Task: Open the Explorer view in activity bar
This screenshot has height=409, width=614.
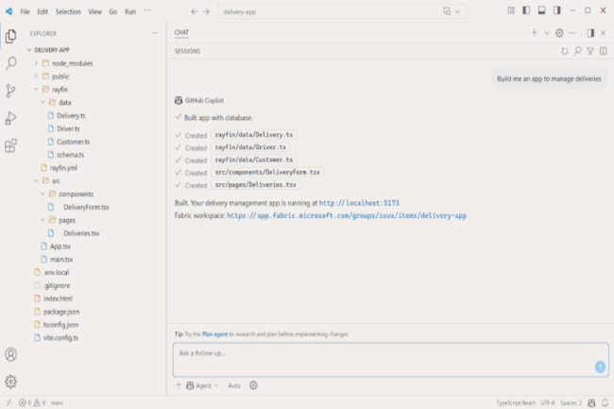Action: pos(11,37)
